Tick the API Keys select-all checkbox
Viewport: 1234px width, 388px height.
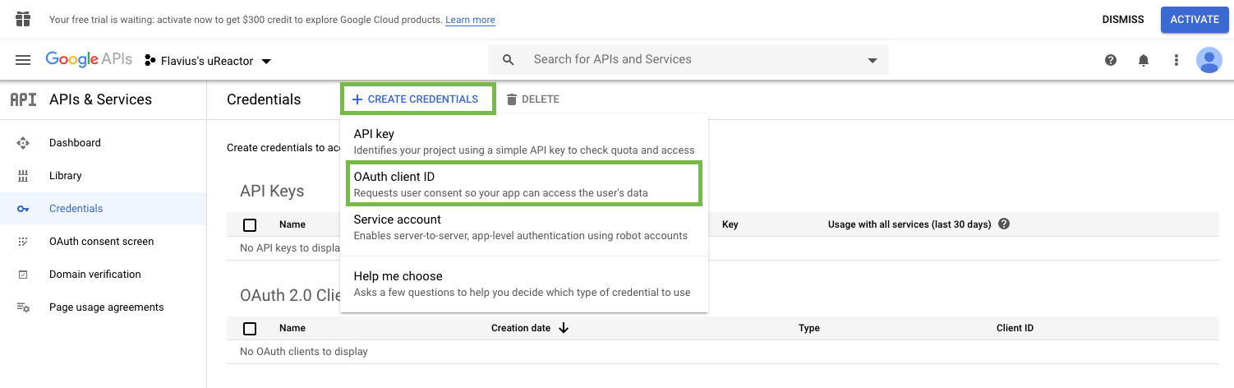coord(250,225)
